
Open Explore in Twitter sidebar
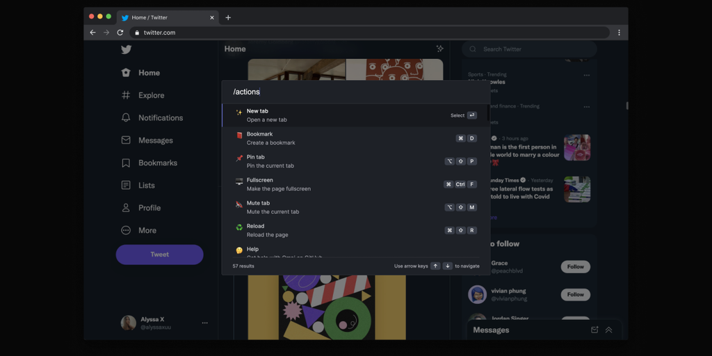[x=143, y=95]
